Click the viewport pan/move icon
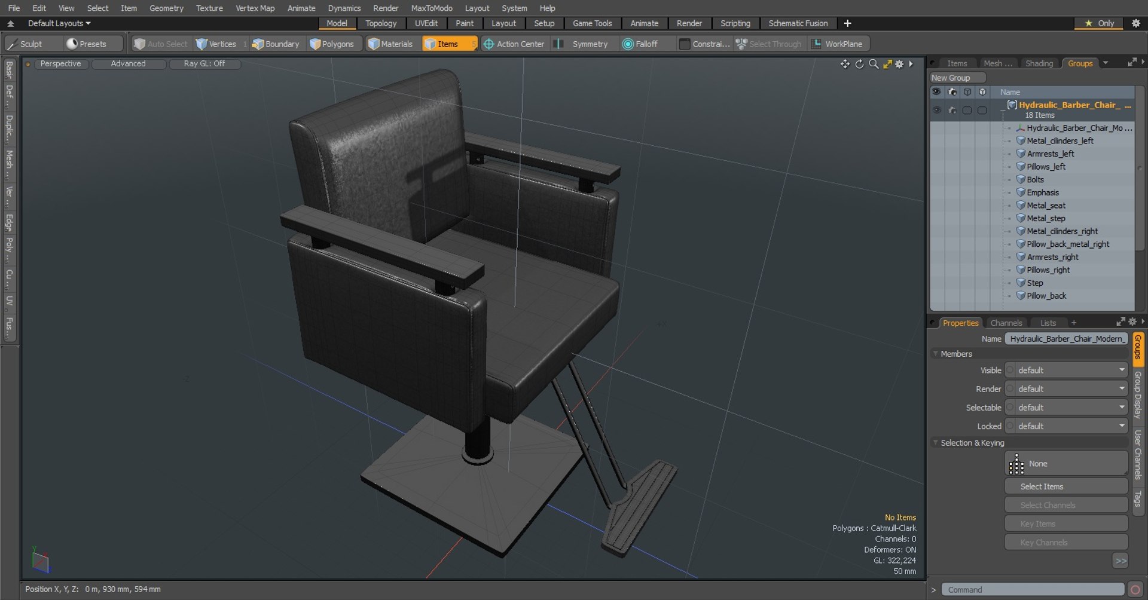The width and height of the screenshot is (1148, 600). [845, 64]
